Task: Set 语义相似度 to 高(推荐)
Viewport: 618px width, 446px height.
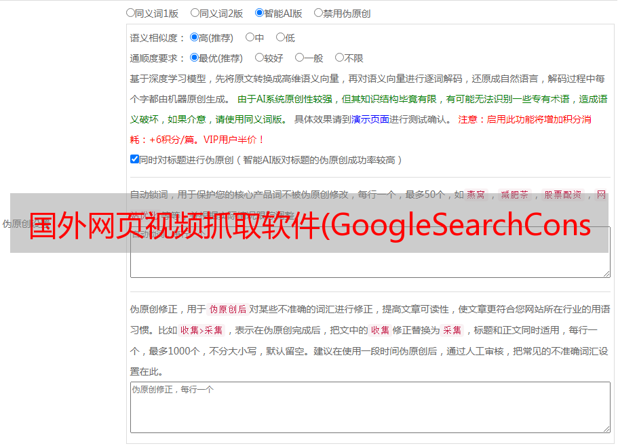Action: point(194,37)
